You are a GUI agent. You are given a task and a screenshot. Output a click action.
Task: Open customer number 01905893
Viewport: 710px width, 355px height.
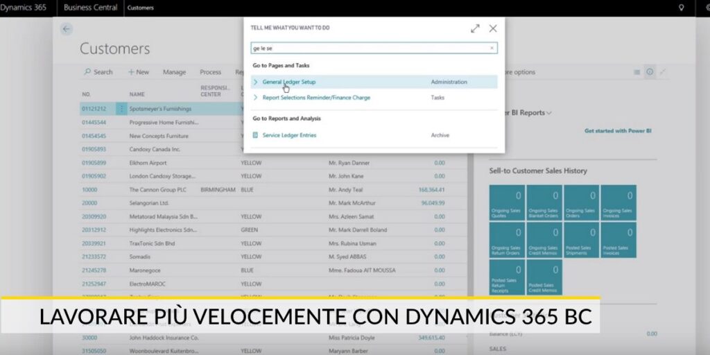point(94,149)
